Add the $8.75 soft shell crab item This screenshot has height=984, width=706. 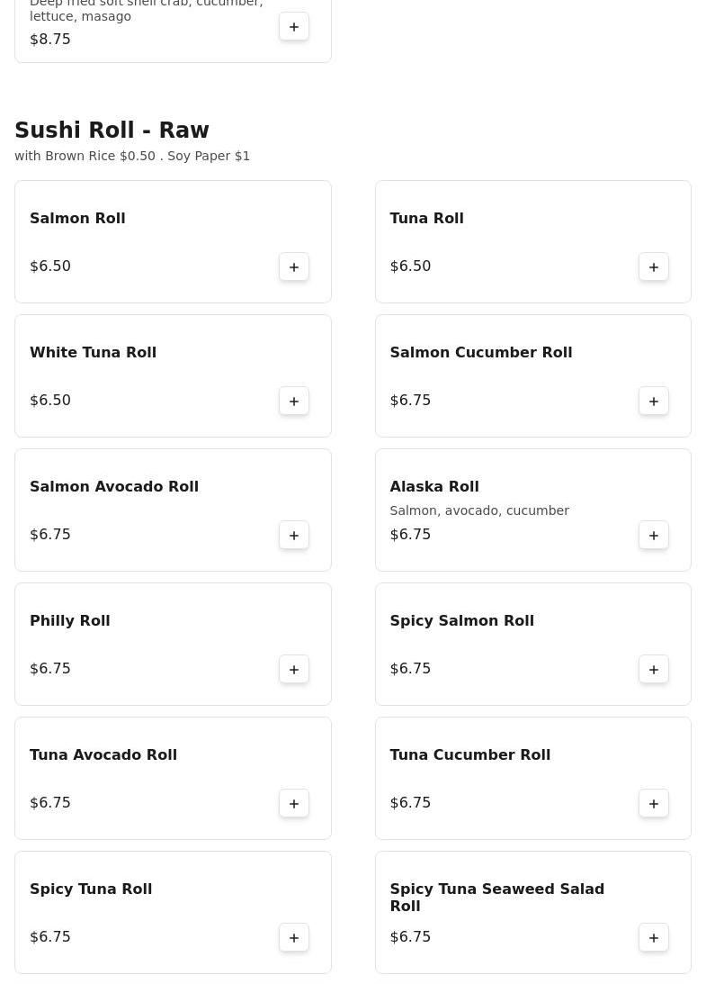pyautogui.click(x=294, y=27)
